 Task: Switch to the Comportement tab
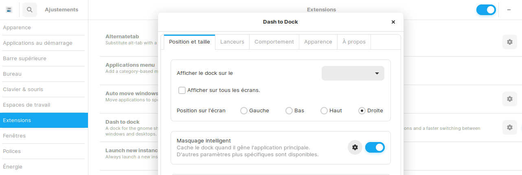[x=274, y=42]
